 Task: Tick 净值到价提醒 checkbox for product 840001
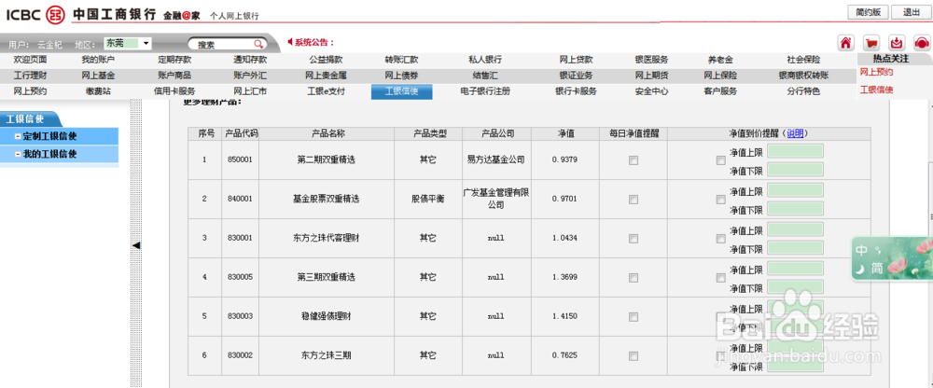[x=720, y=200]
